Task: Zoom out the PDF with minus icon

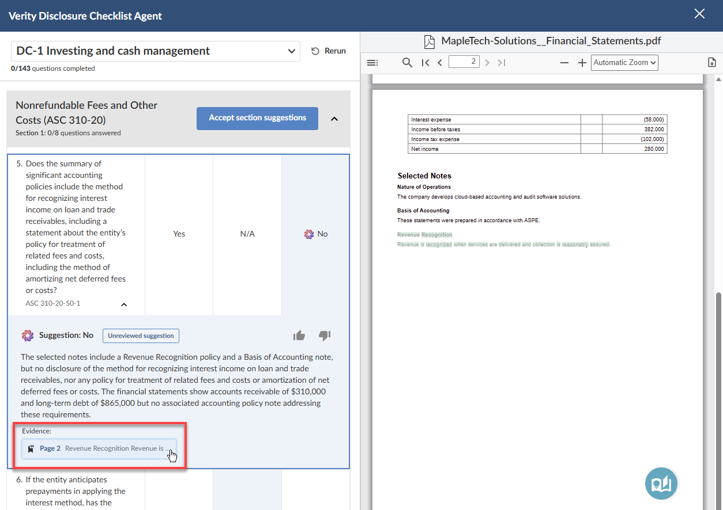Action: (564, 63)
